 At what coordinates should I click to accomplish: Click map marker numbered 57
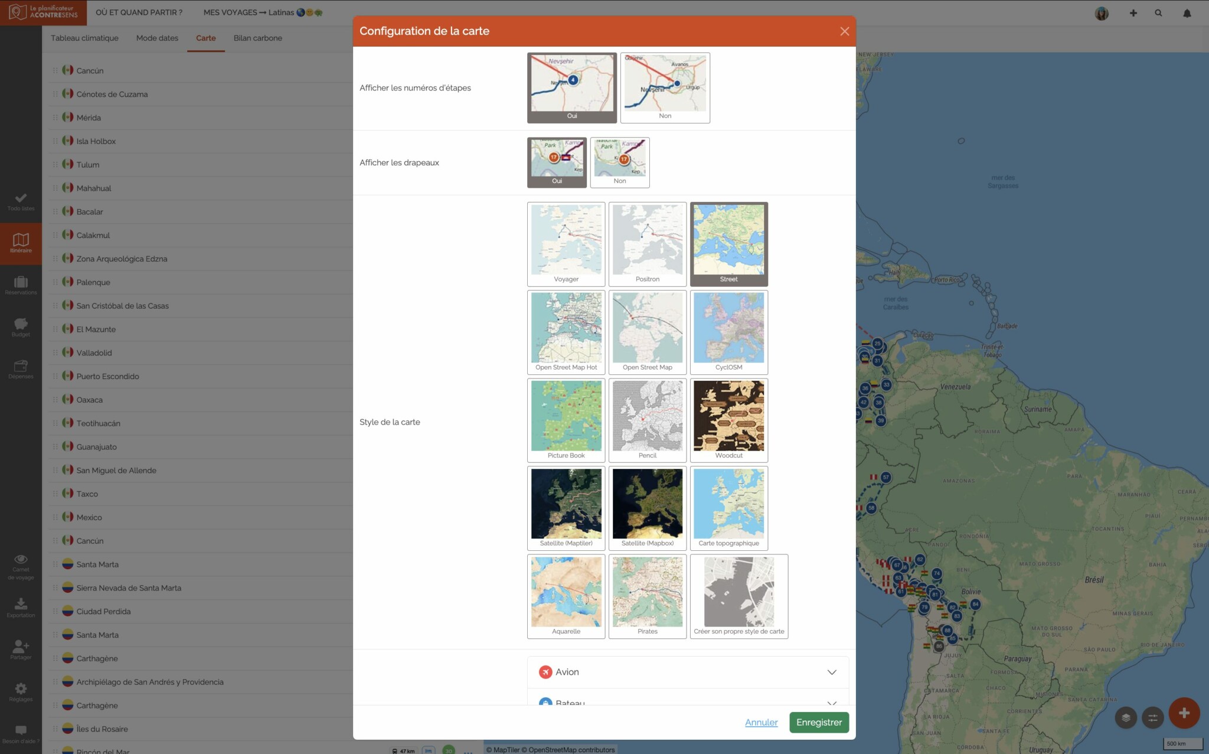[x=885, y=477]
